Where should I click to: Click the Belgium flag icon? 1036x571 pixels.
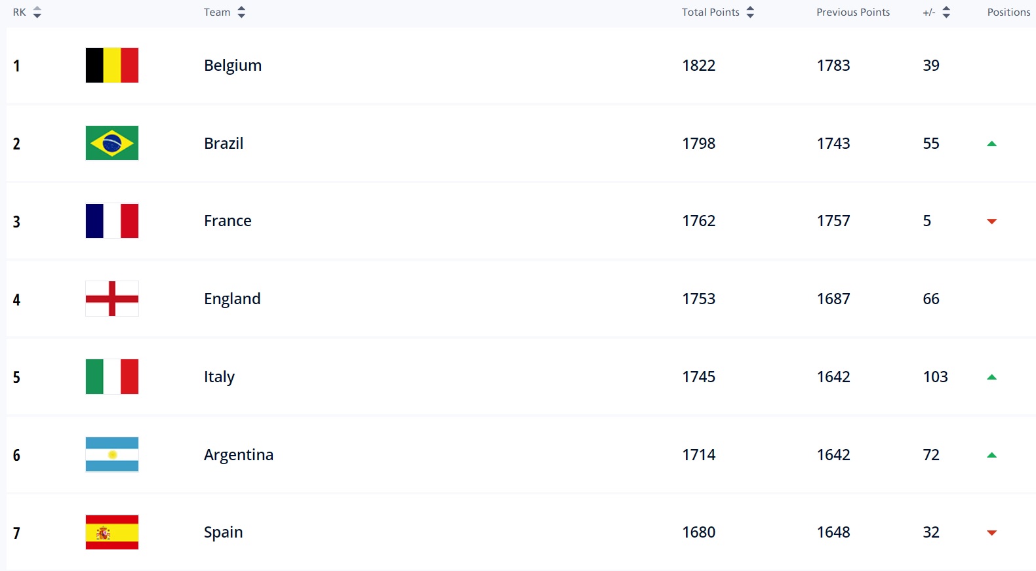pos(112,65)
